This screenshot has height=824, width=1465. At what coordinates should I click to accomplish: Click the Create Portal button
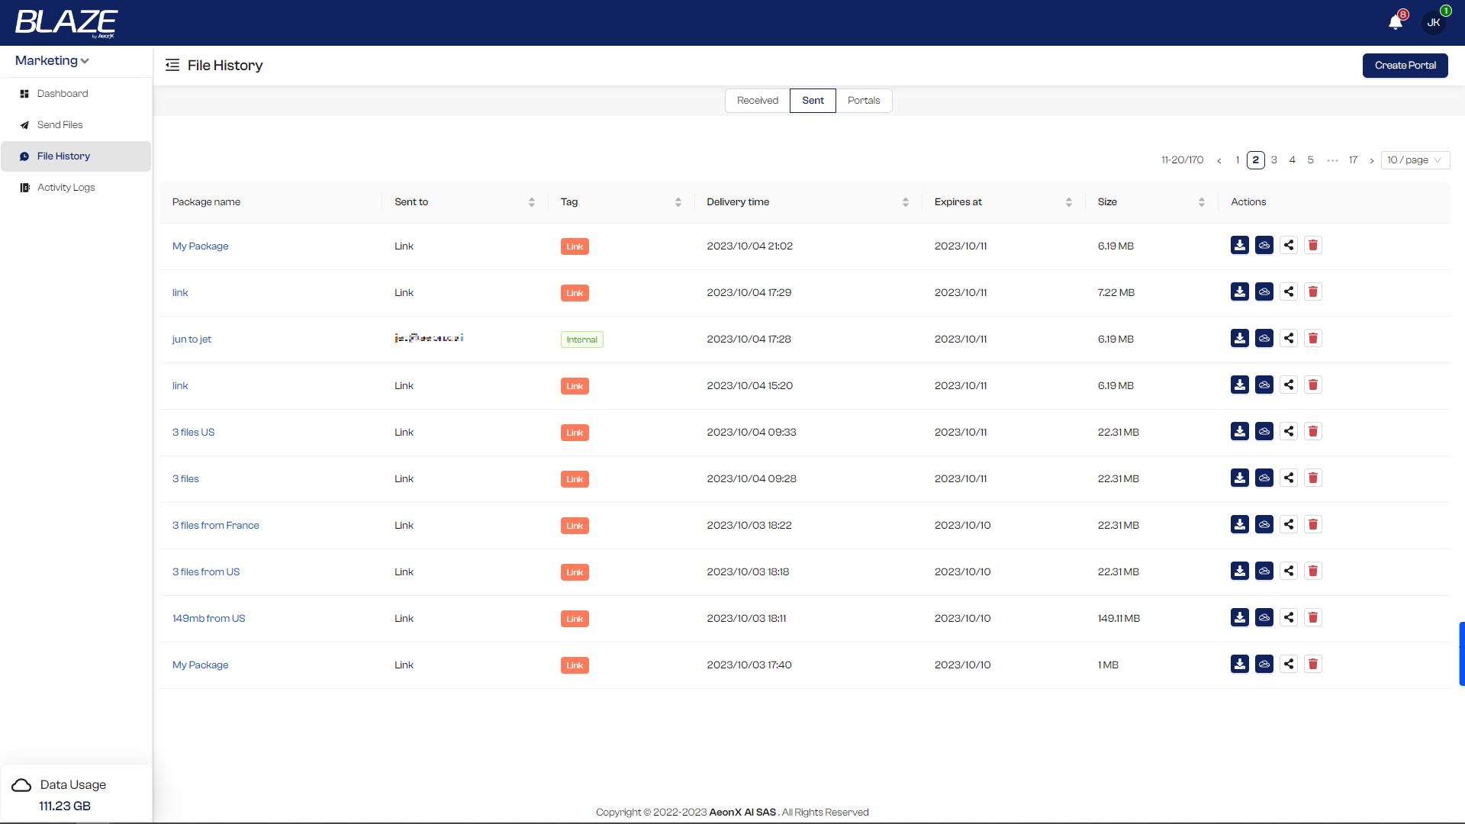pos(1405,65)
